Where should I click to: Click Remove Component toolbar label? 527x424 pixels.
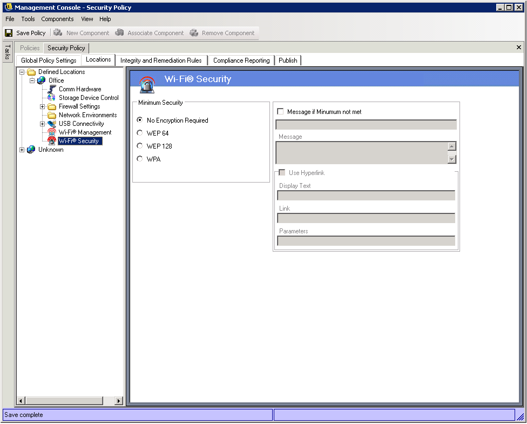228,33
